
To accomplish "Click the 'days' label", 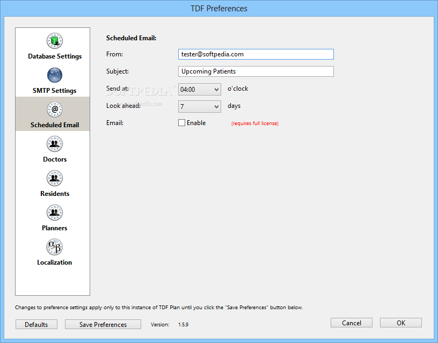I will (x=234, y=106).
